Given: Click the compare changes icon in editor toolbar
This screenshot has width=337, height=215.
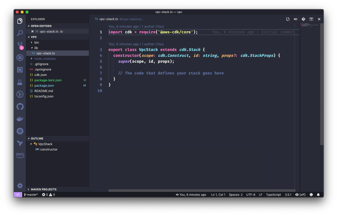Looking at the screenshot, I should click(287, 19).
